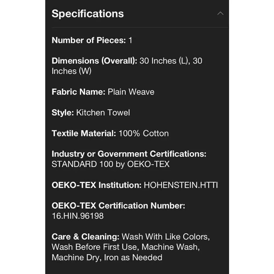Click STANDARD 100 by OEKO-TEX text
The height and width of the screenshot is (274, 274).
pos(111,164)
